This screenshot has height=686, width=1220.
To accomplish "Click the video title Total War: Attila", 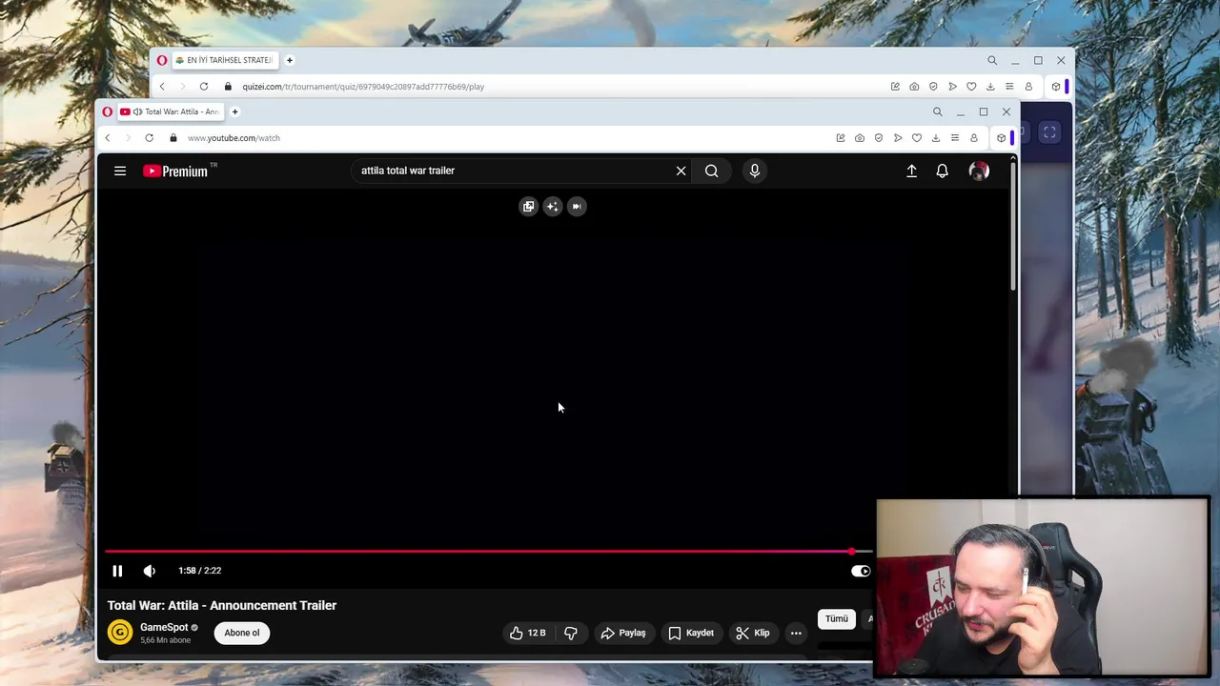I will pyautogui.click(x=222, y=605).
